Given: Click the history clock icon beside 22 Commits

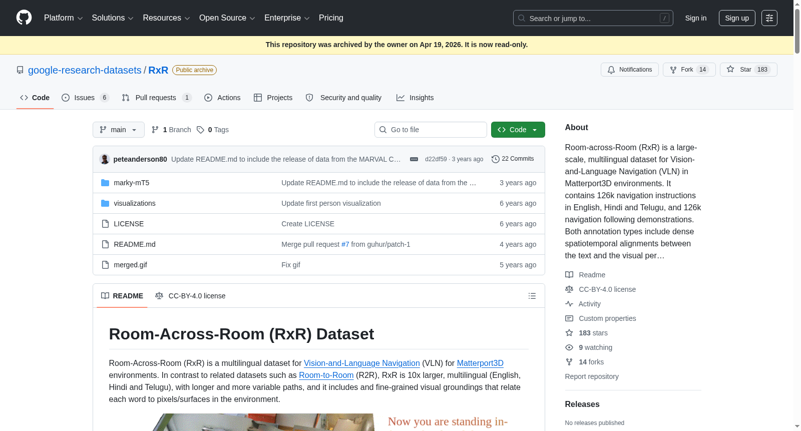Looking at the screenshot, I should [x=496, y=159].
